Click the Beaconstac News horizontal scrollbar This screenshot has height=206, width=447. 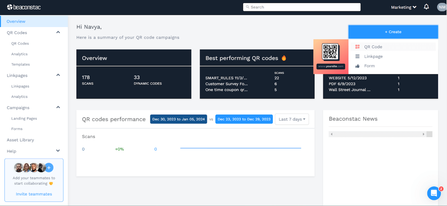(377, 134)
